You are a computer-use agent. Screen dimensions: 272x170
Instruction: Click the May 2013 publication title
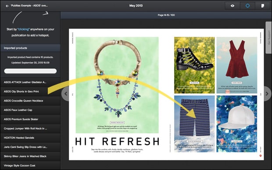pyautogui.click(x=136, y=6)
